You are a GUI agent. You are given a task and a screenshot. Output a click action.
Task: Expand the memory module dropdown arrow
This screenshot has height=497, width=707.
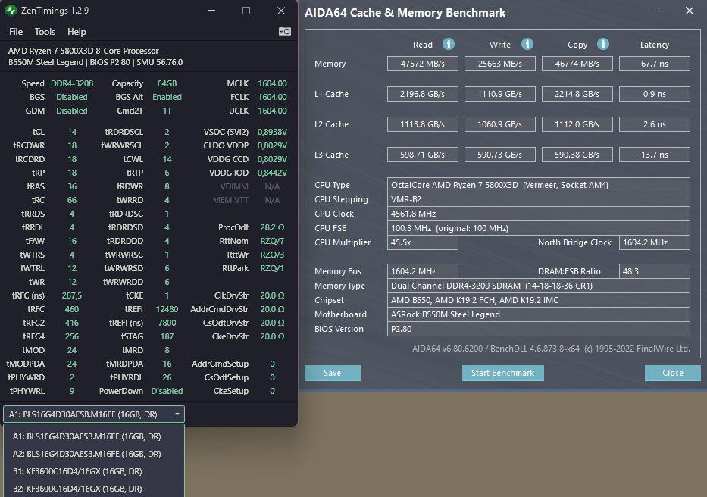coord(177,414)
